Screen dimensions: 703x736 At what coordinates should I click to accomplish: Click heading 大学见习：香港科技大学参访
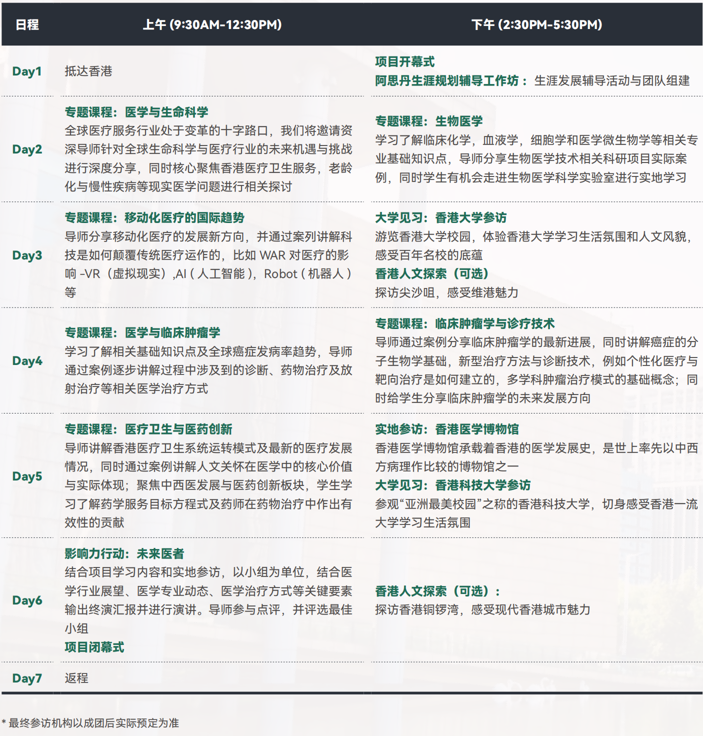pos(453,485)
